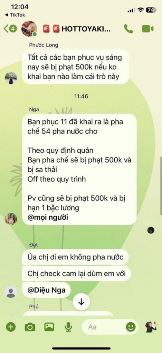This screenshot has width=162, height=353.
Task: Tap the group chat avatar picture
Action: coord(29,29)
